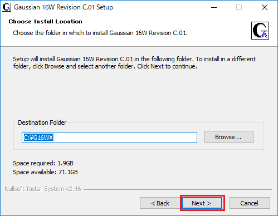Click the 'Space available: 71.1GB' text
The image size is (278, 216).
pyautogui.click(x=45, y=172)
